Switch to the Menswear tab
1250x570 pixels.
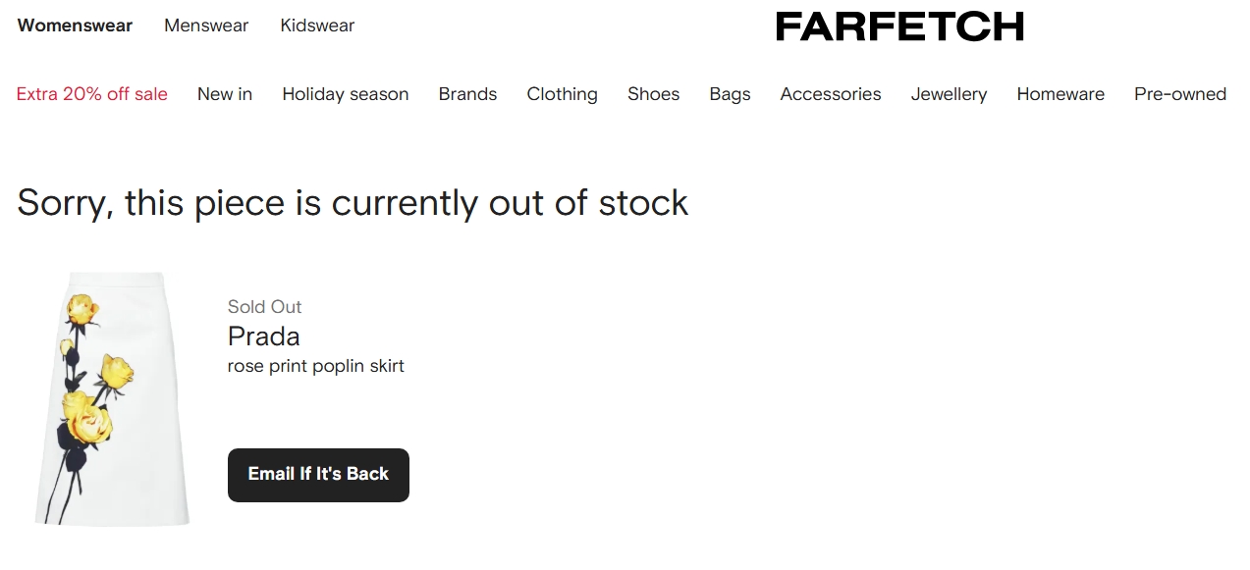click(x=206, y=26)
